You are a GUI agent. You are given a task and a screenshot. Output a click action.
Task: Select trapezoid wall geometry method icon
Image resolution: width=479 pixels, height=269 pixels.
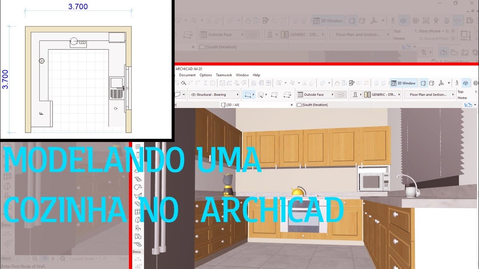[x=275, y=95]
